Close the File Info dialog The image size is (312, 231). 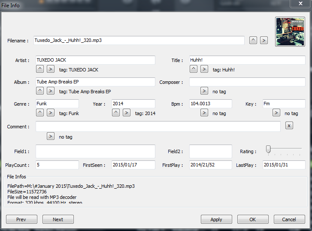click(x=300, y=3)
